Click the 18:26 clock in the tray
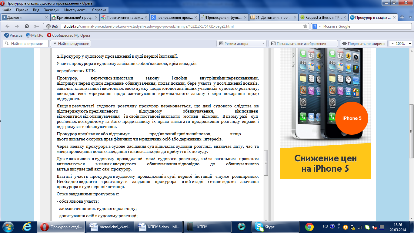The width and height of the screenshot is (414, 233). tap(398, 225)
